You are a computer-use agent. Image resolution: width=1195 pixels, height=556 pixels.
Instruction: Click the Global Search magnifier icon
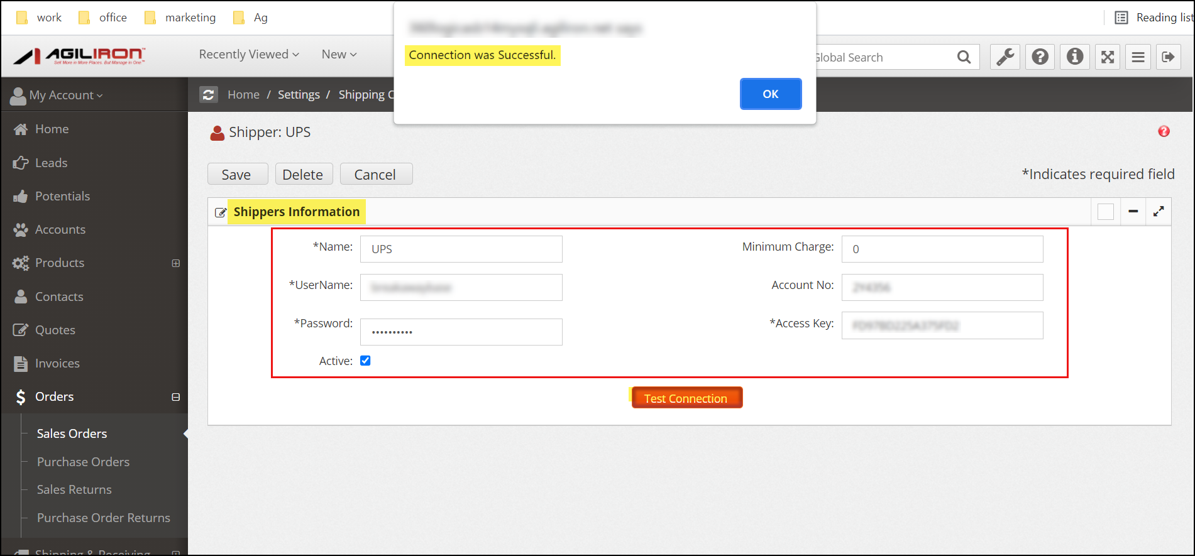point(964,57)
